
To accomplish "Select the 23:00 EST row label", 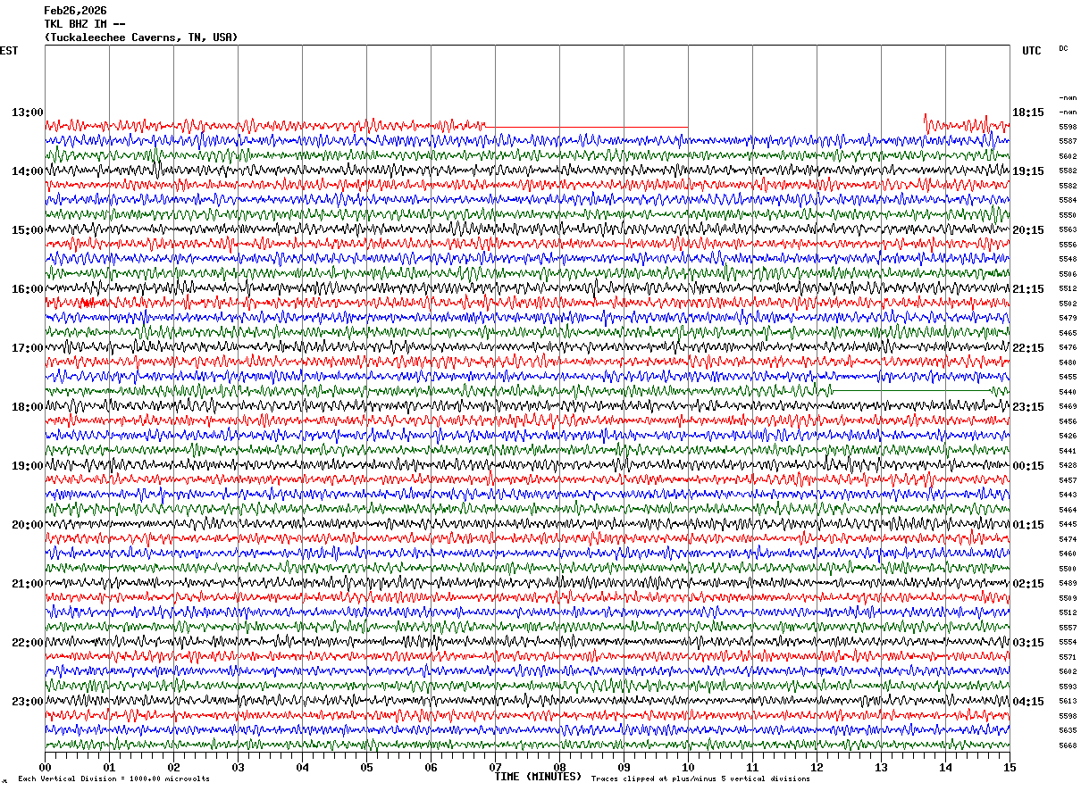I will point(27,702).
